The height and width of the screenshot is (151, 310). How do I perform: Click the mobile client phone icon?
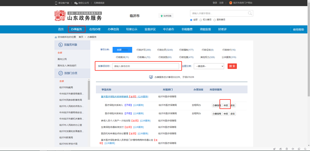click(x=56, y=3)
